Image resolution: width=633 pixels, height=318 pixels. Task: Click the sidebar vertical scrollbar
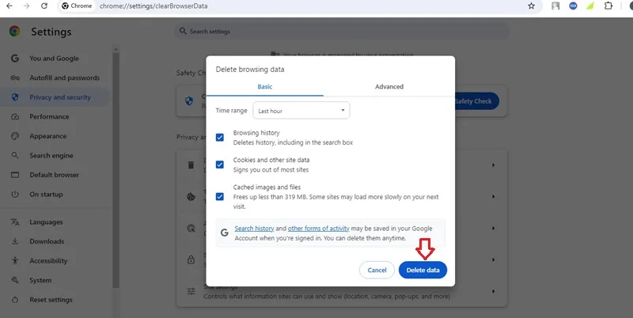(116, 169)
